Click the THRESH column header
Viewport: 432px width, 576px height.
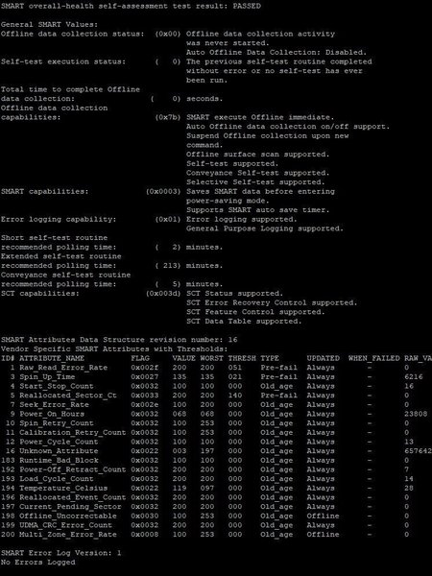coord(242,358)
